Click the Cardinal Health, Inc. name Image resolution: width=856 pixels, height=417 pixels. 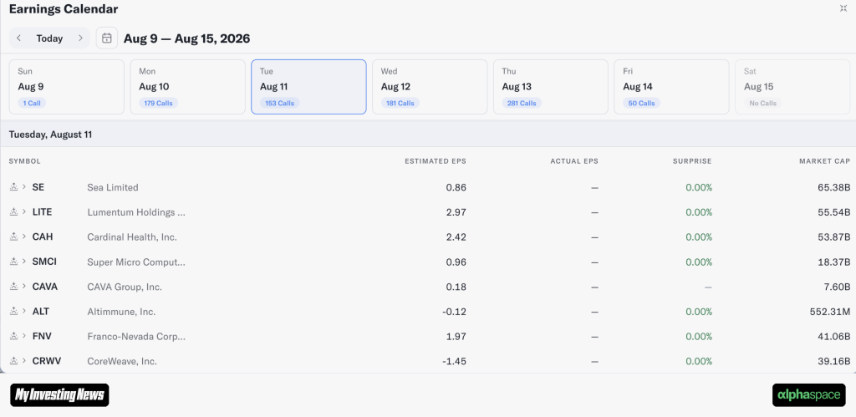tap(132, 236)
